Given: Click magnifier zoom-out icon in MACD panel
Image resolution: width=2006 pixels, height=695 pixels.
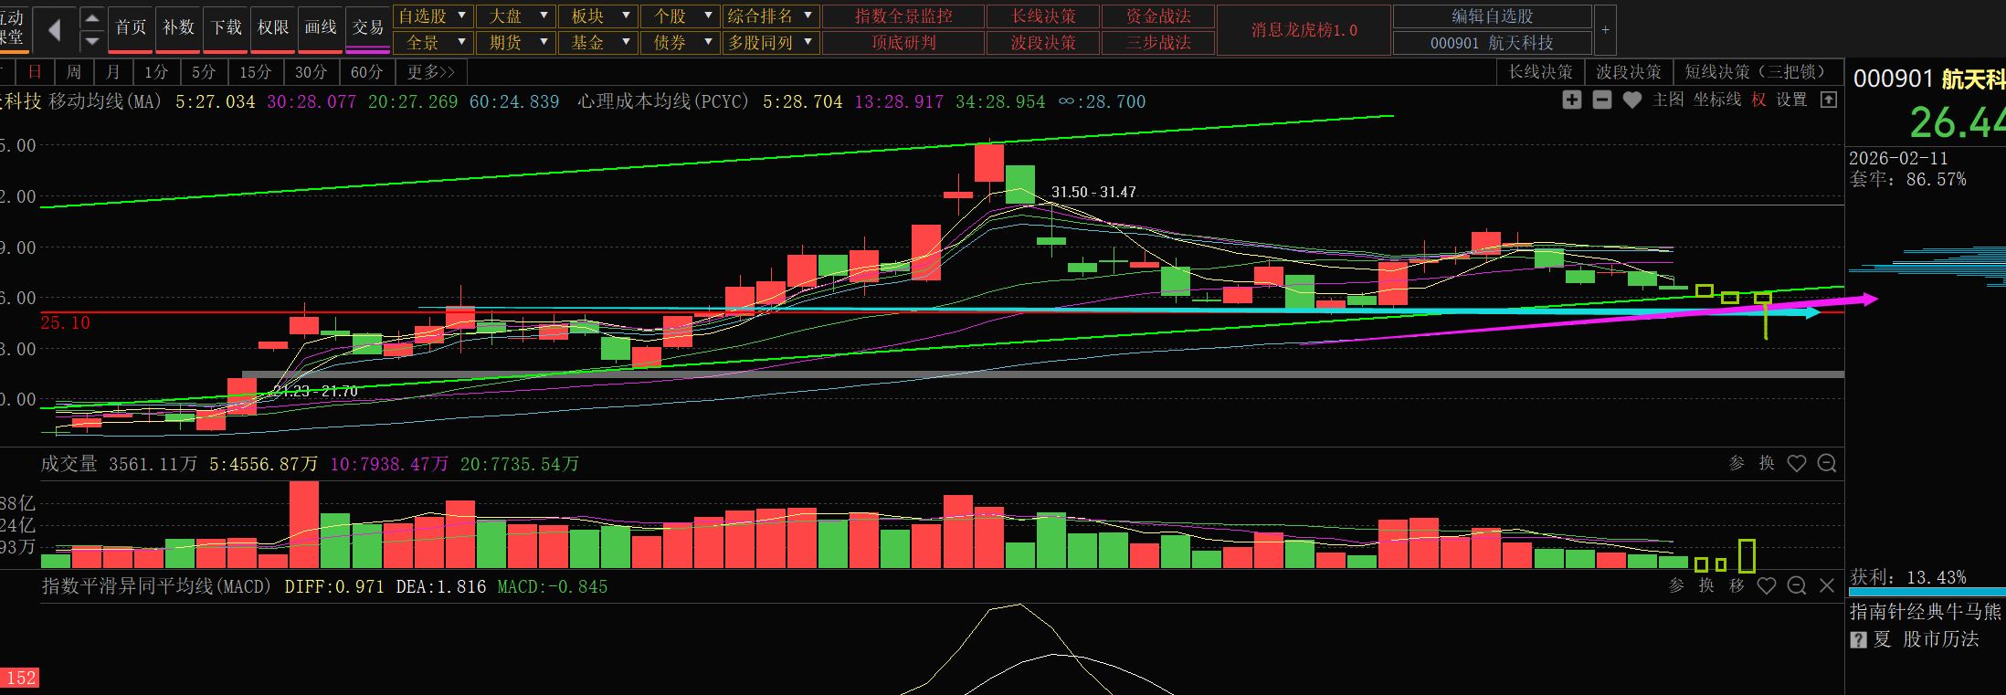Looking at the screenshot, I should click(1797, 586).
